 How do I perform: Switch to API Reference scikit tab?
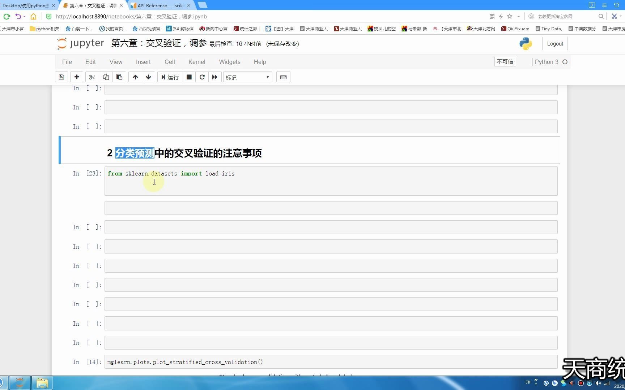coord(161,5)
